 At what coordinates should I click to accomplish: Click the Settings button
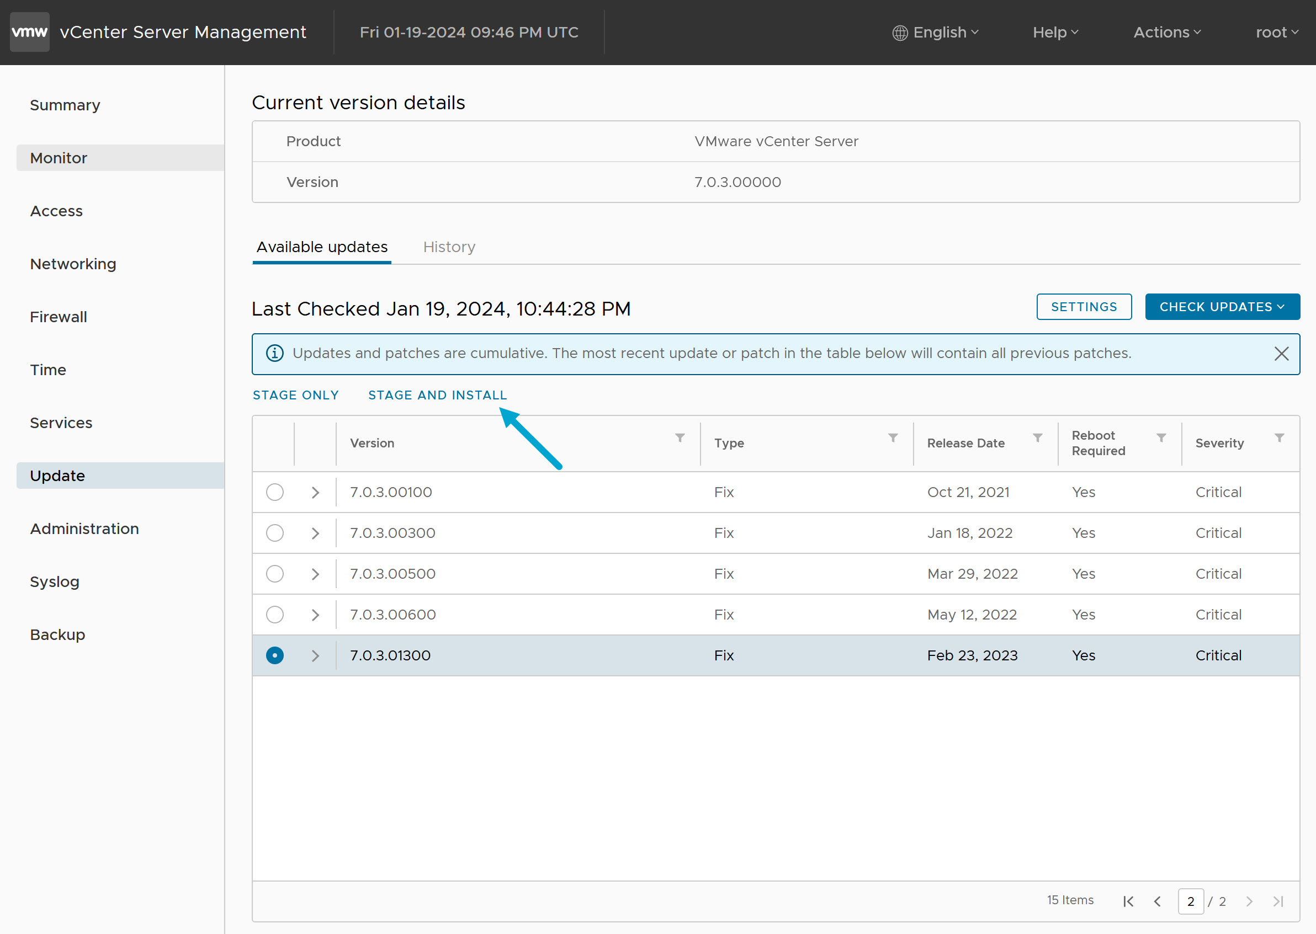1084,307
